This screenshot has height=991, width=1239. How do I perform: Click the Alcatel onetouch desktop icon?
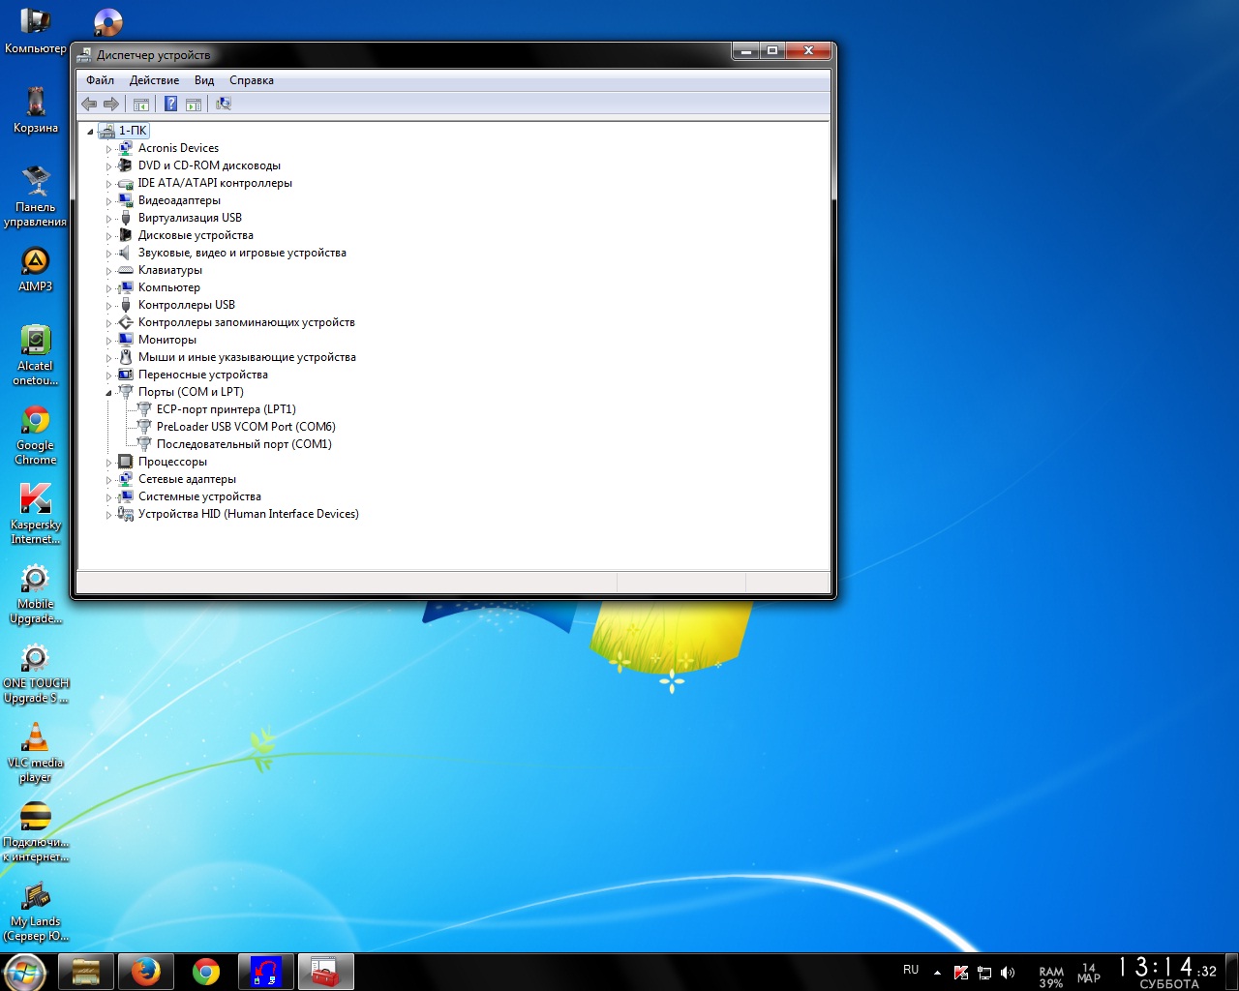36,355
